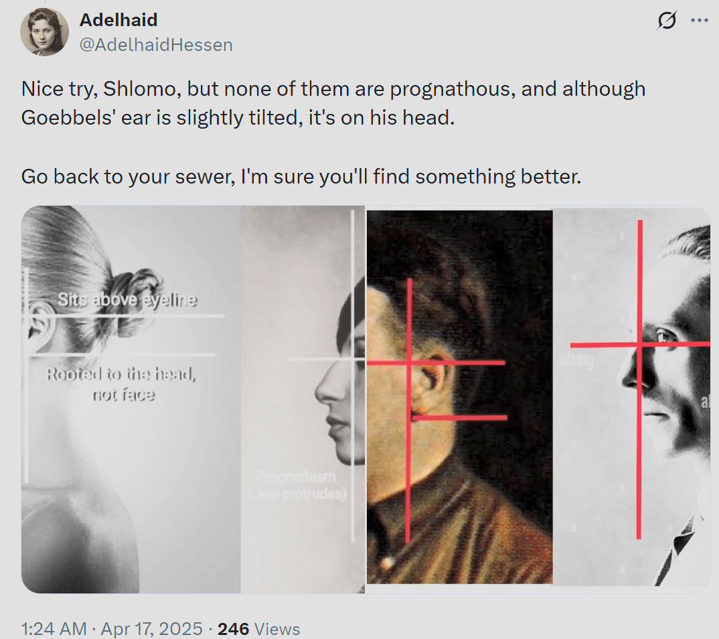Open the three-dot More options menu

point(700,20)
